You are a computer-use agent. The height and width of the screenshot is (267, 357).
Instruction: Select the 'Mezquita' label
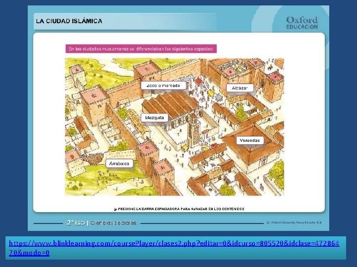pos(155,118)
